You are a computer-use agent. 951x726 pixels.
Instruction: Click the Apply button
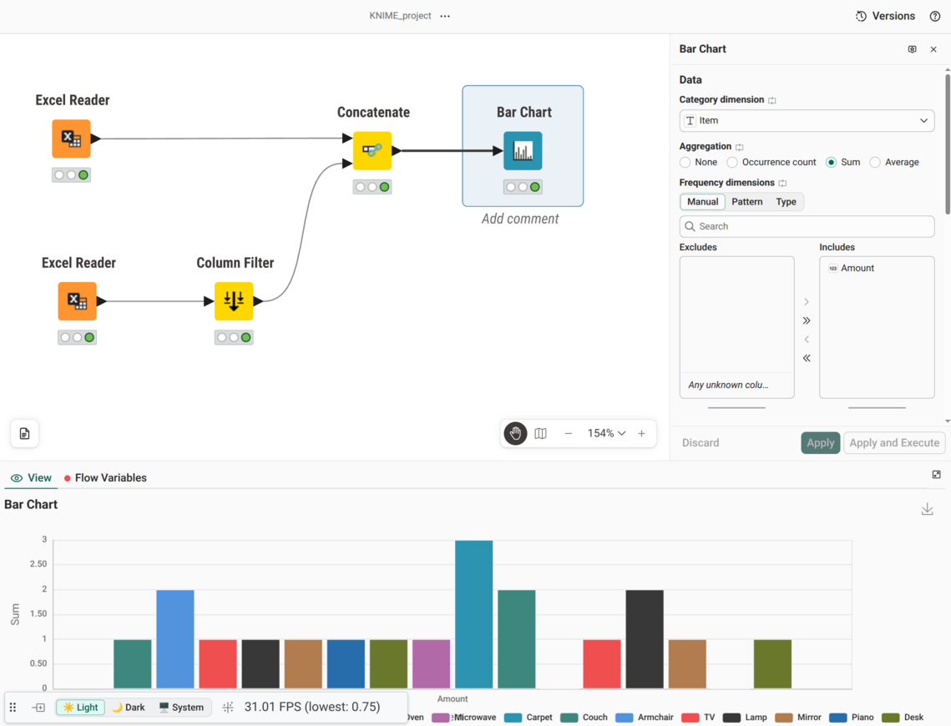click(821, 443)
